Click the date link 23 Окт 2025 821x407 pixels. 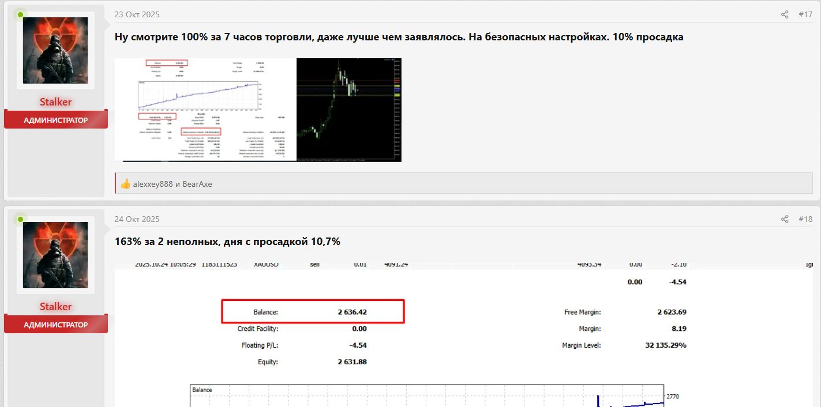click(137, 14)
